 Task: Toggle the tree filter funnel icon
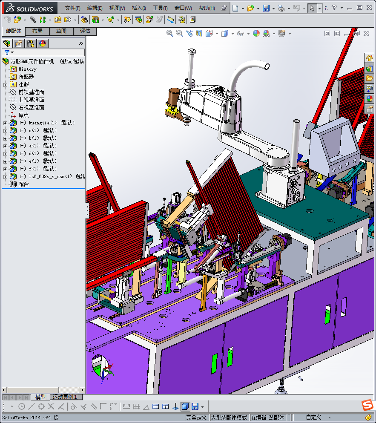[x=7, y=52]
